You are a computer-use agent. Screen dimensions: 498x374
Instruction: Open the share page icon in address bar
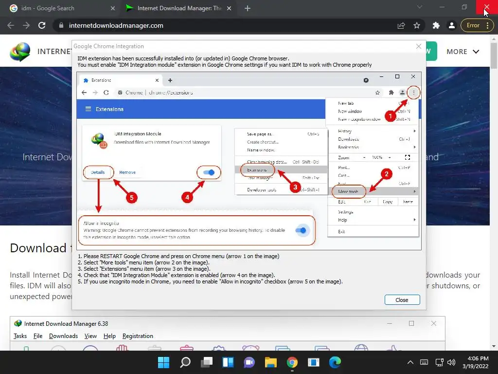tap(401, 25)
